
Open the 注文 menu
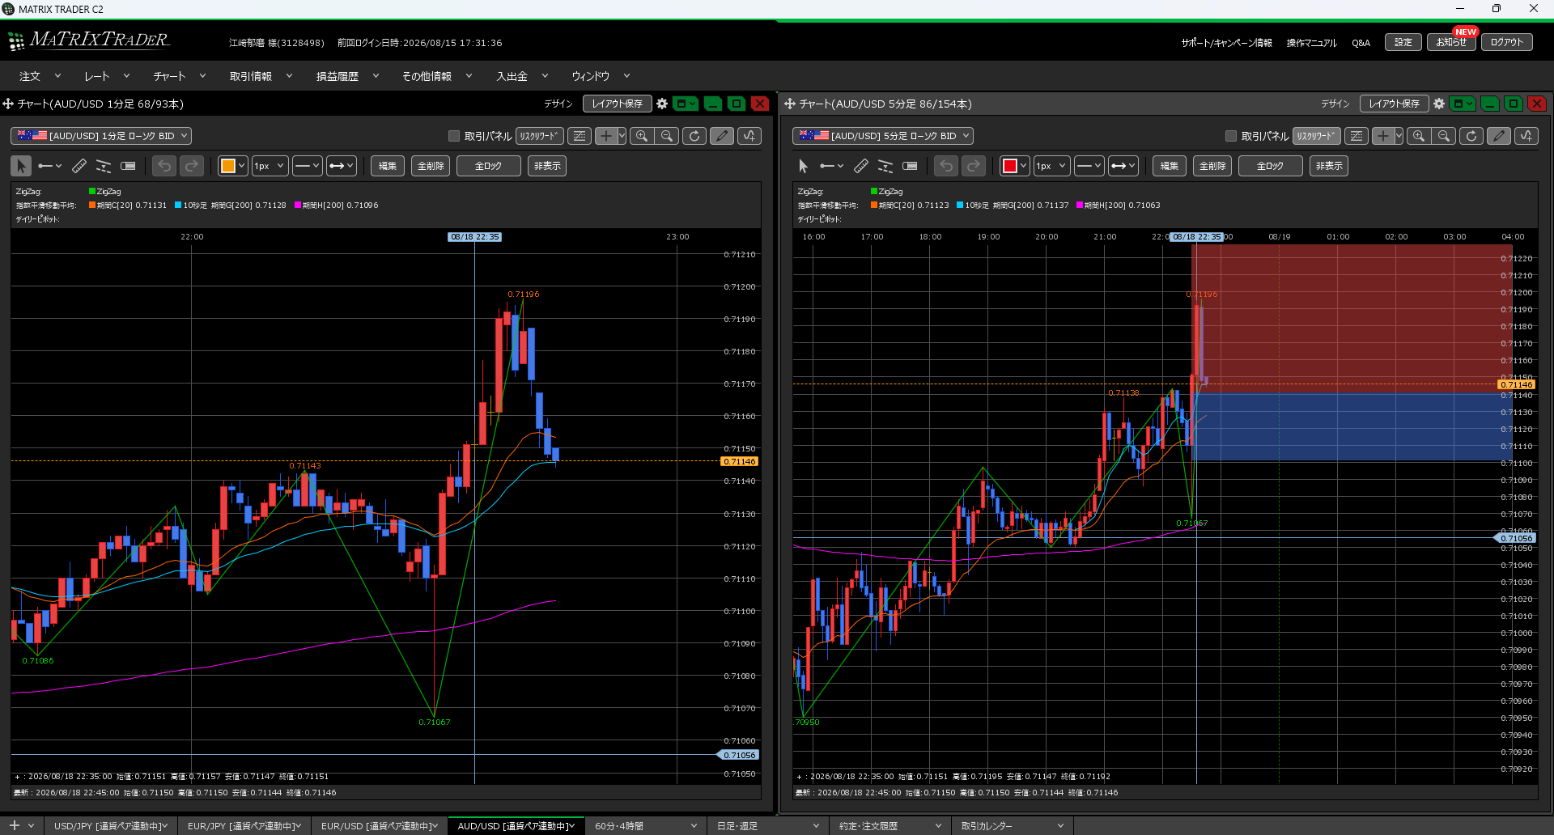point(40,76)
